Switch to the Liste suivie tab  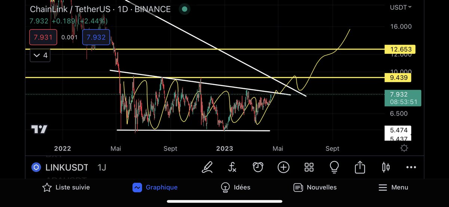click(x=66, y=187)
